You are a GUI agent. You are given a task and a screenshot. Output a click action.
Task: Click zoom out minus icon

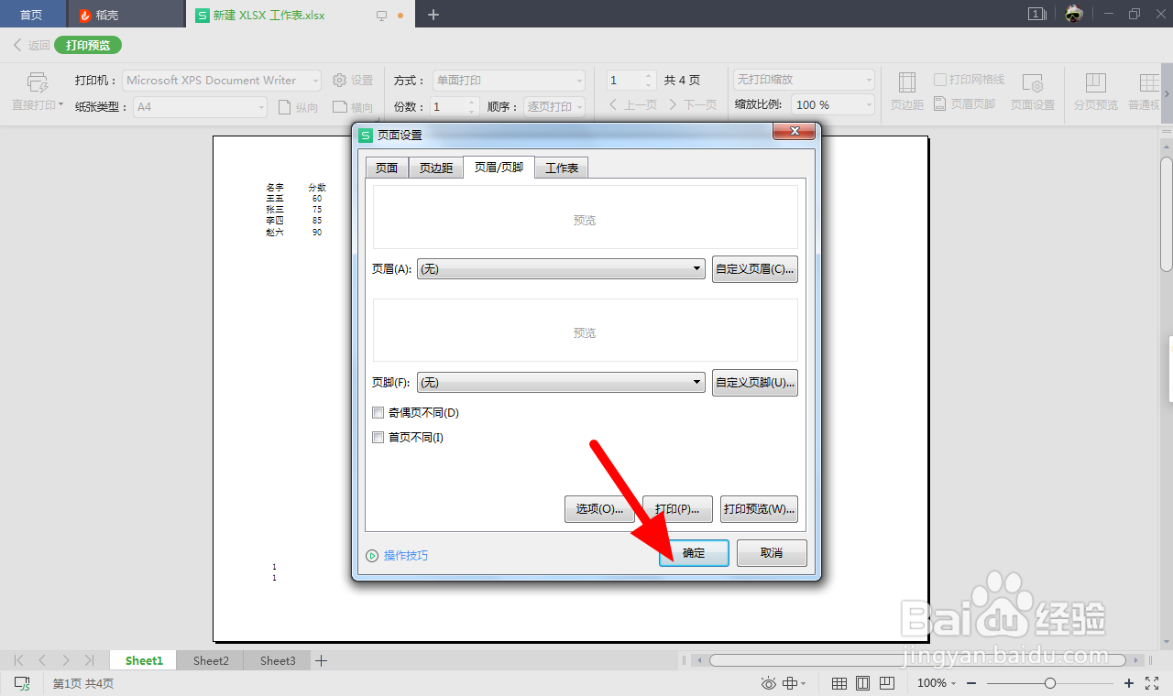click(971, 683)
